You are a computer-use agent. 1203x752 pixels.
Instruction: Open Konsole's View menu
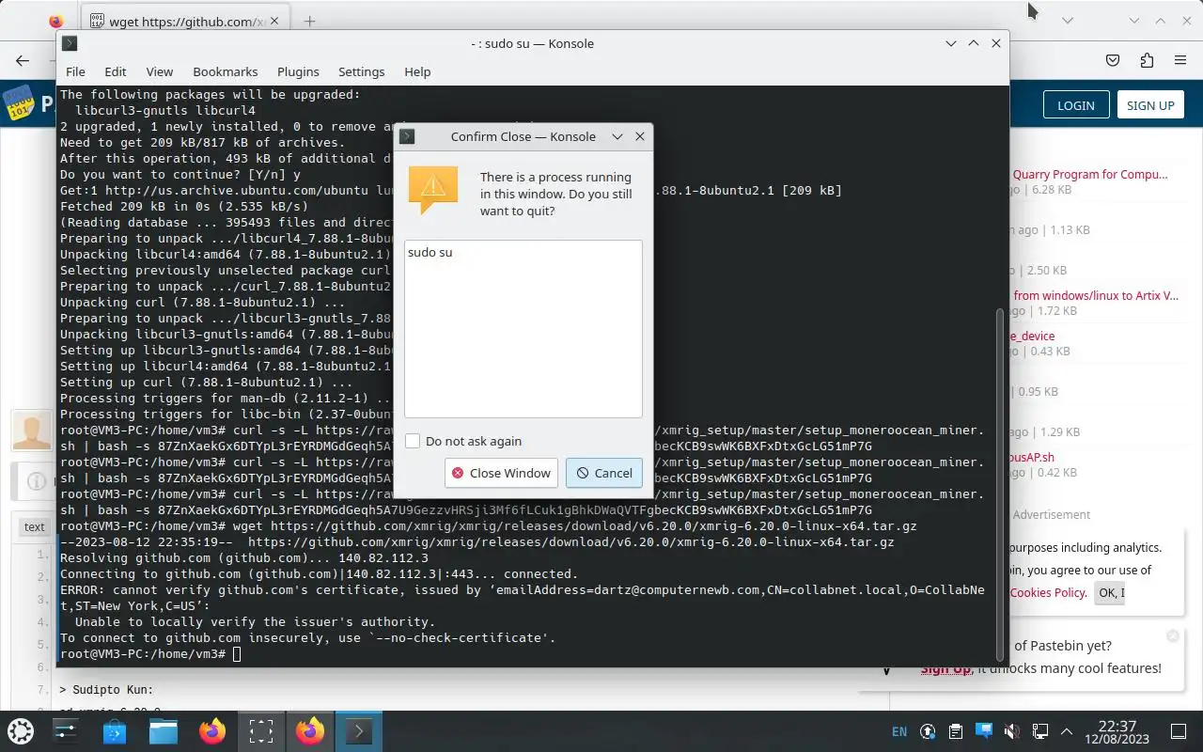(x=159, y=71)
